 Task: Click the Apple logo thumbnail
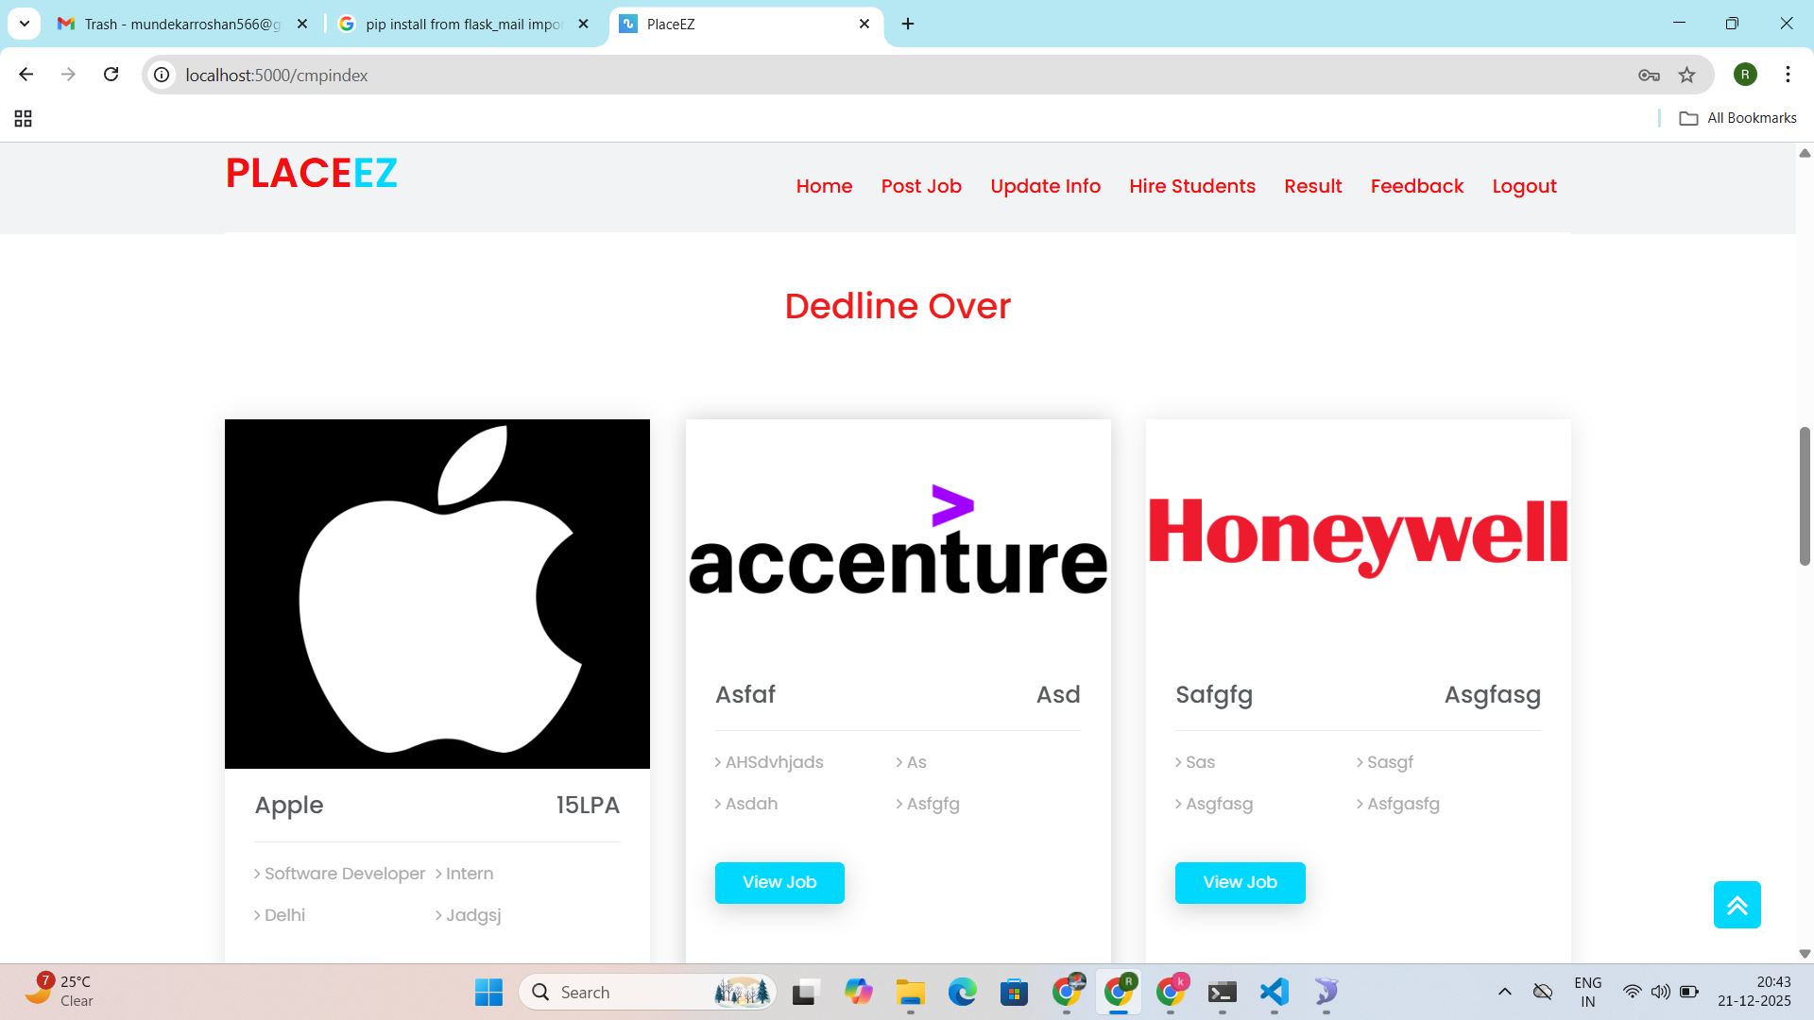click(x=437, y=593)
